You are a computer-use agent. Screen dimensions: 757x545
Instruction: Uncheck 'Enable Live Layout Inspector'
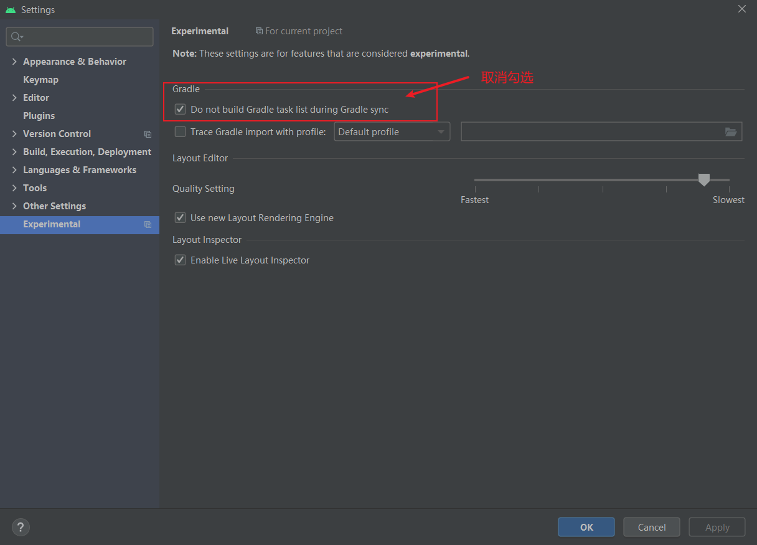tap(180, 260)
